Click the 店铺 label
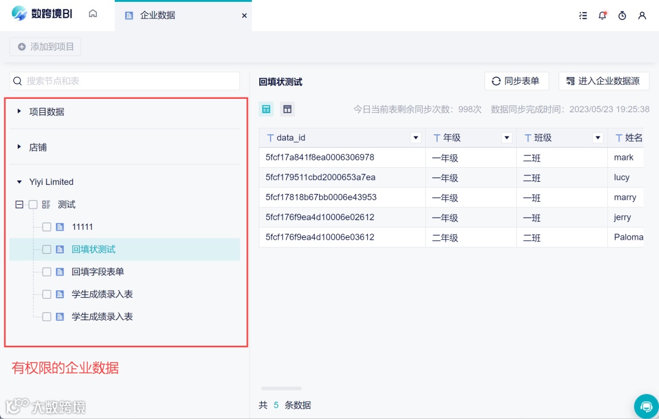The image size is (659, 419). pyautogui.click(x=38, y=147)
